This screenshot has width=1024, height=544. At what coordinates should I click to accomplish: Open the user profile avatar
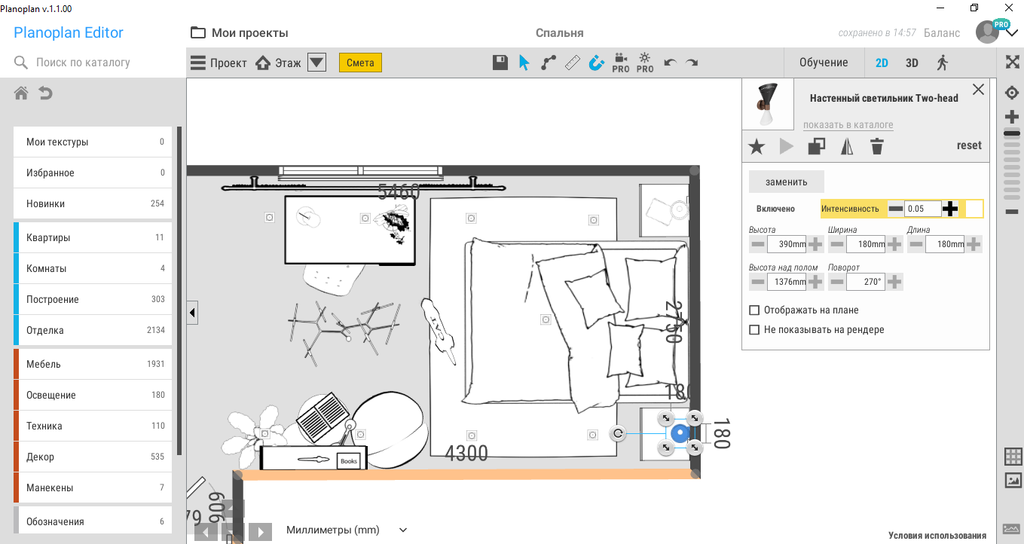(x=988, y=32)
